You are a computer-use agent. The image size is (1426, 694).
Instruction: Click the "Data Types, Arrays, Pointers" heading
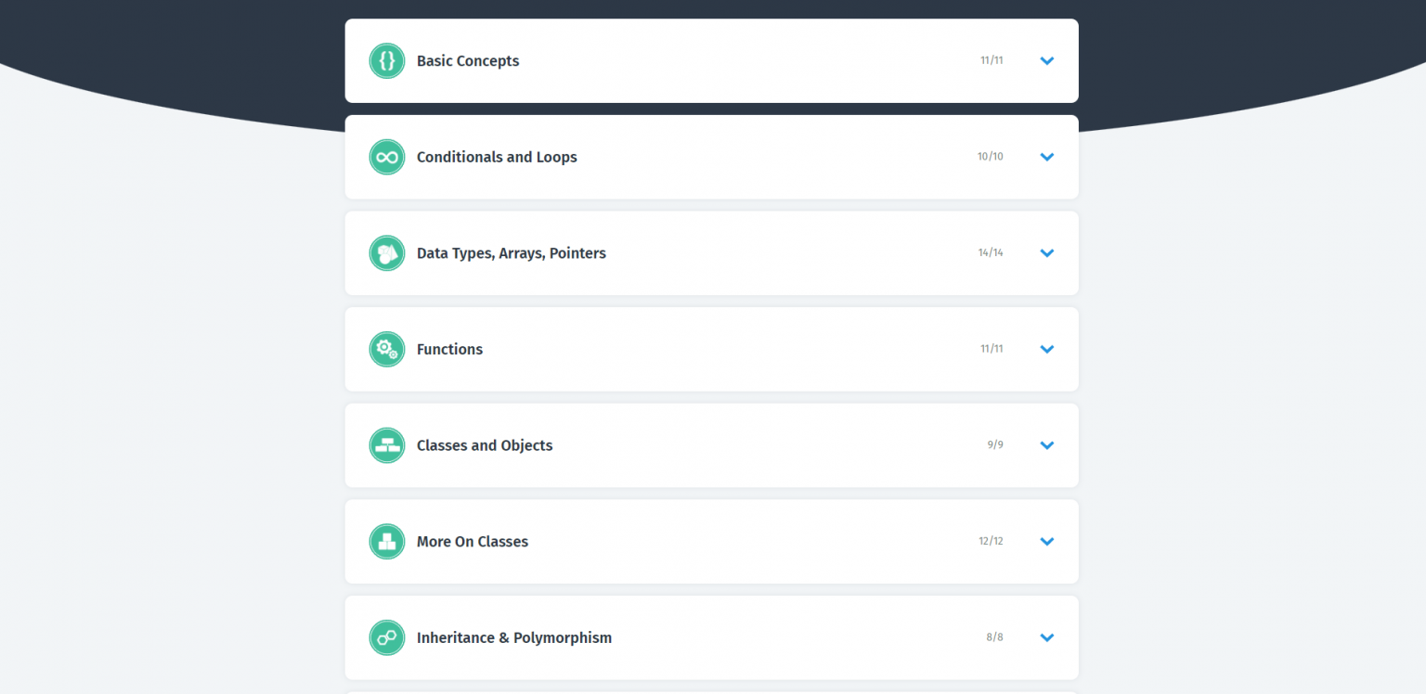tap(511, 253)
